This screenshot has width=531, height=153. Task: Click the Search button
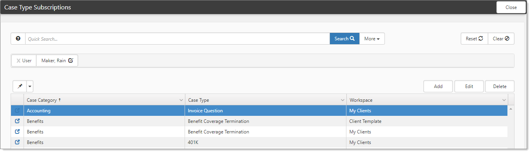(344, 39)
